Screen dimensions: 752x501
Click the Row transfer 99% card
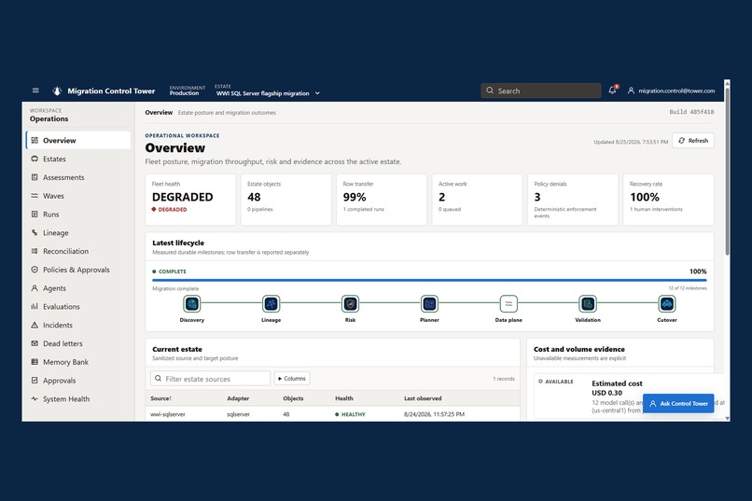pos(382,200)
